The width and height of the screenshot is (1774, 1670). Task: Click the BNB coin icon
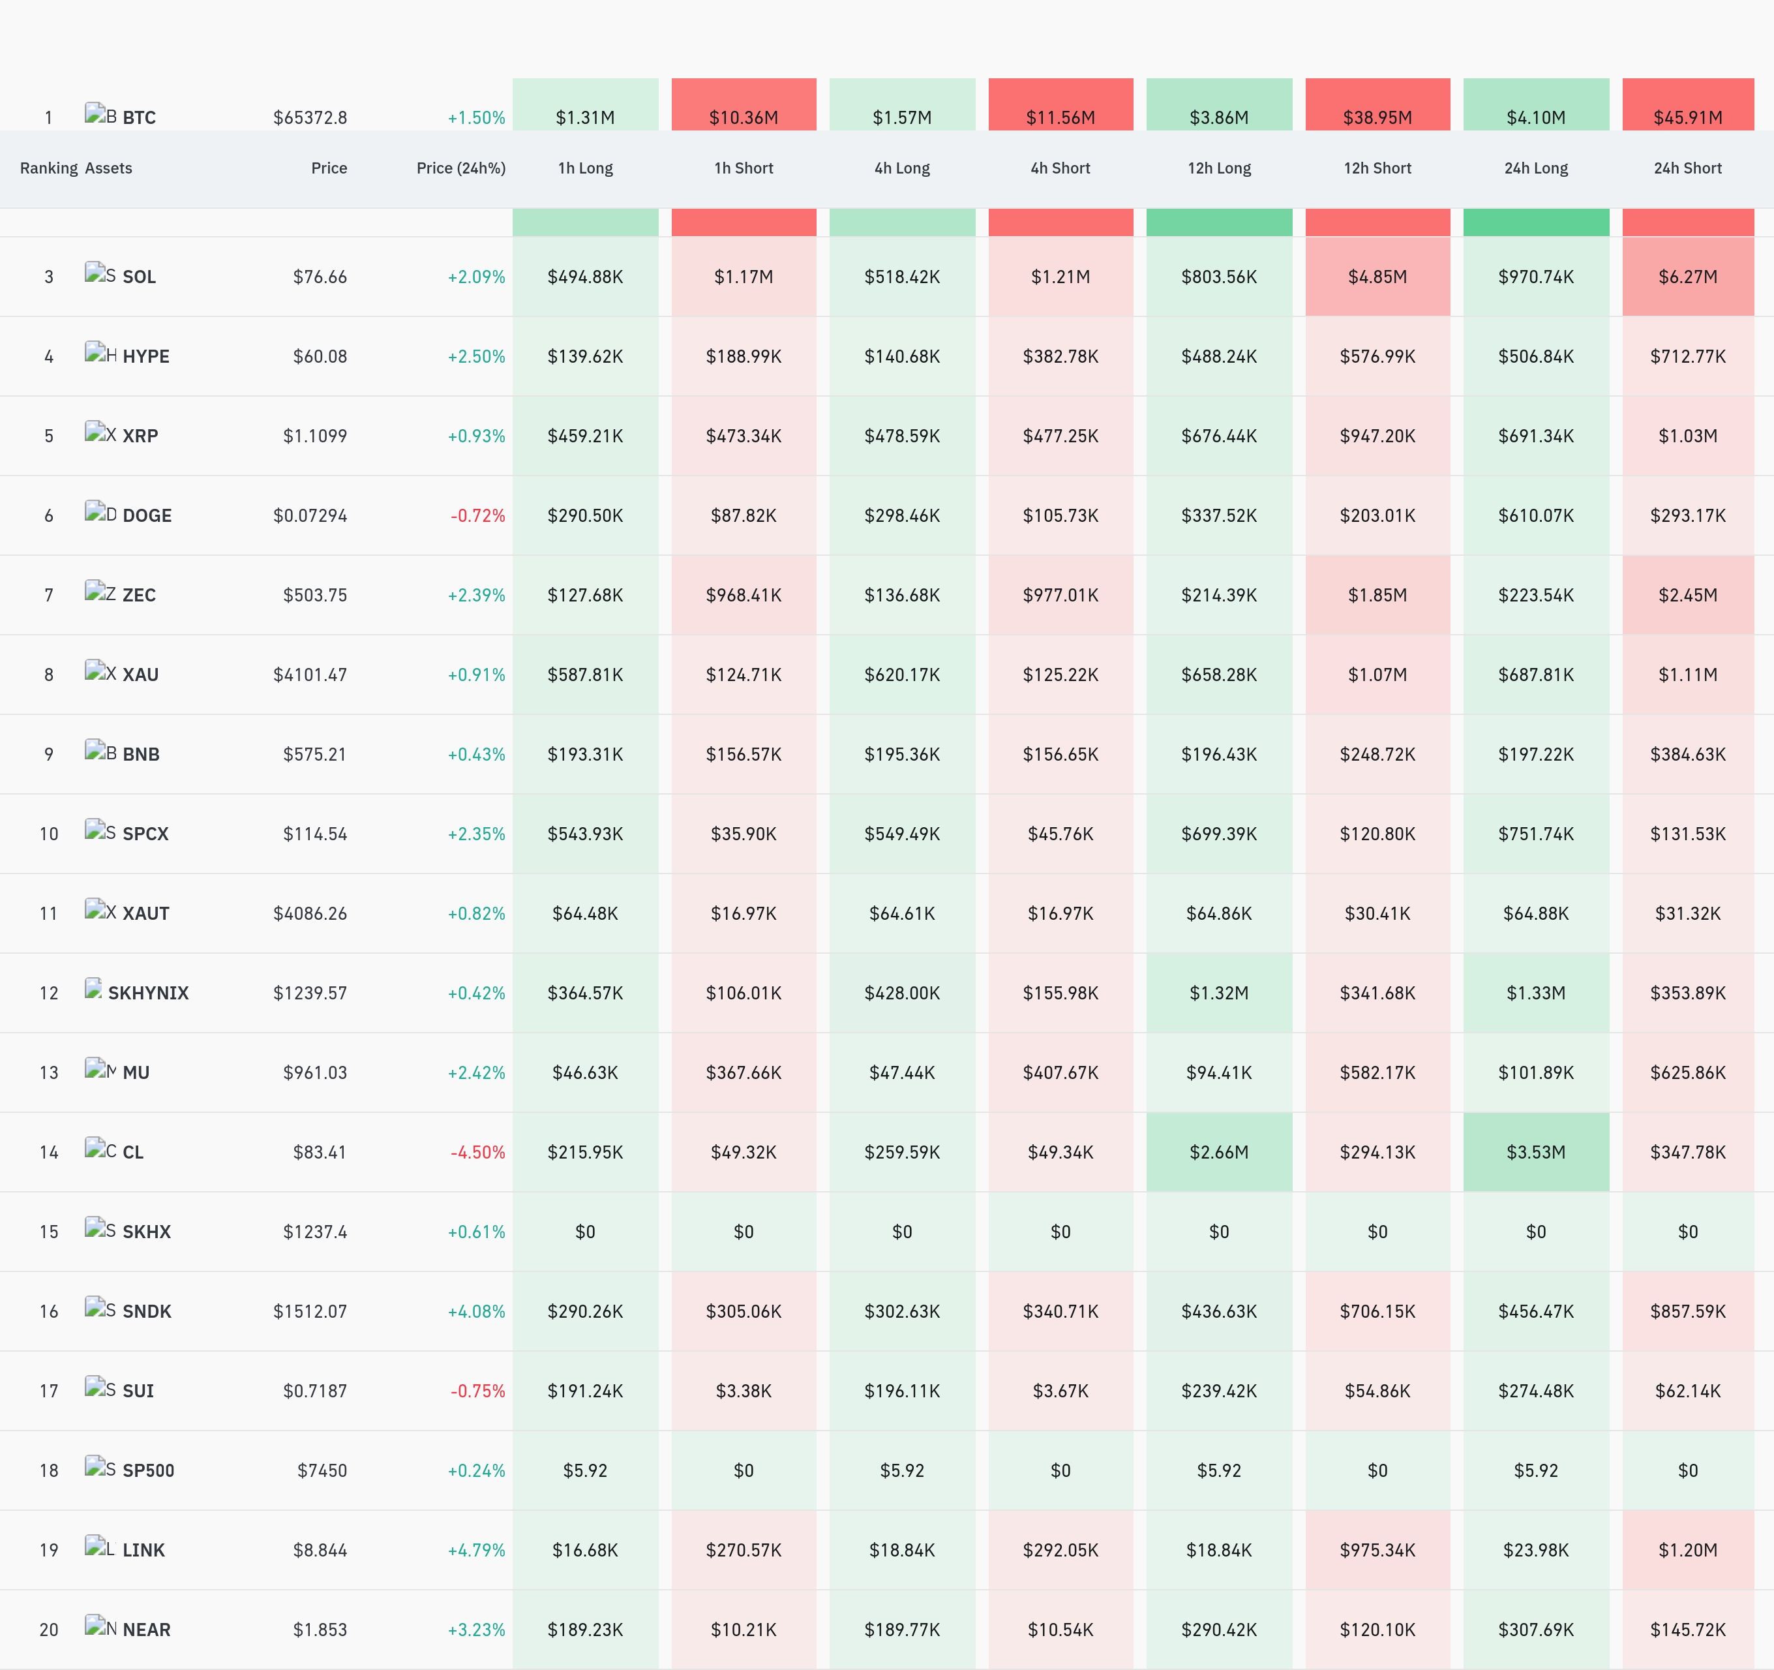100,751
